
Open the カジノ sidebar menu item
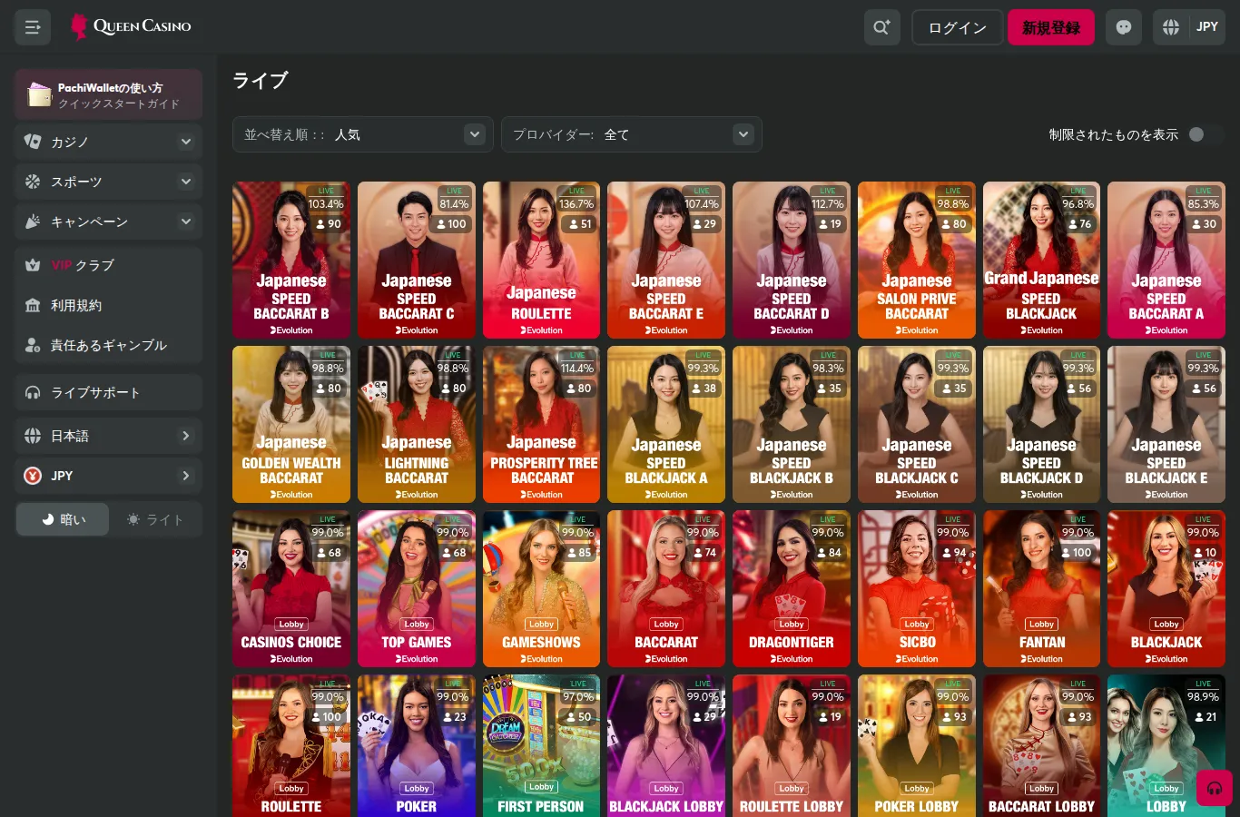pos(109,142)
